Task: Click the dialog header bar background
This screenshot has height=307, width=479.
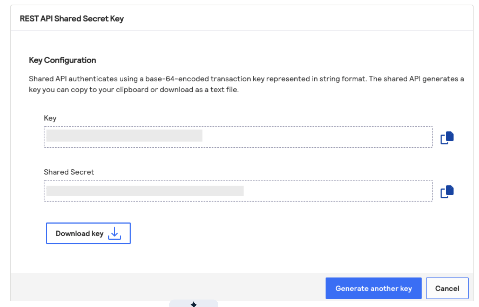Action: click(x=294, y=18)
